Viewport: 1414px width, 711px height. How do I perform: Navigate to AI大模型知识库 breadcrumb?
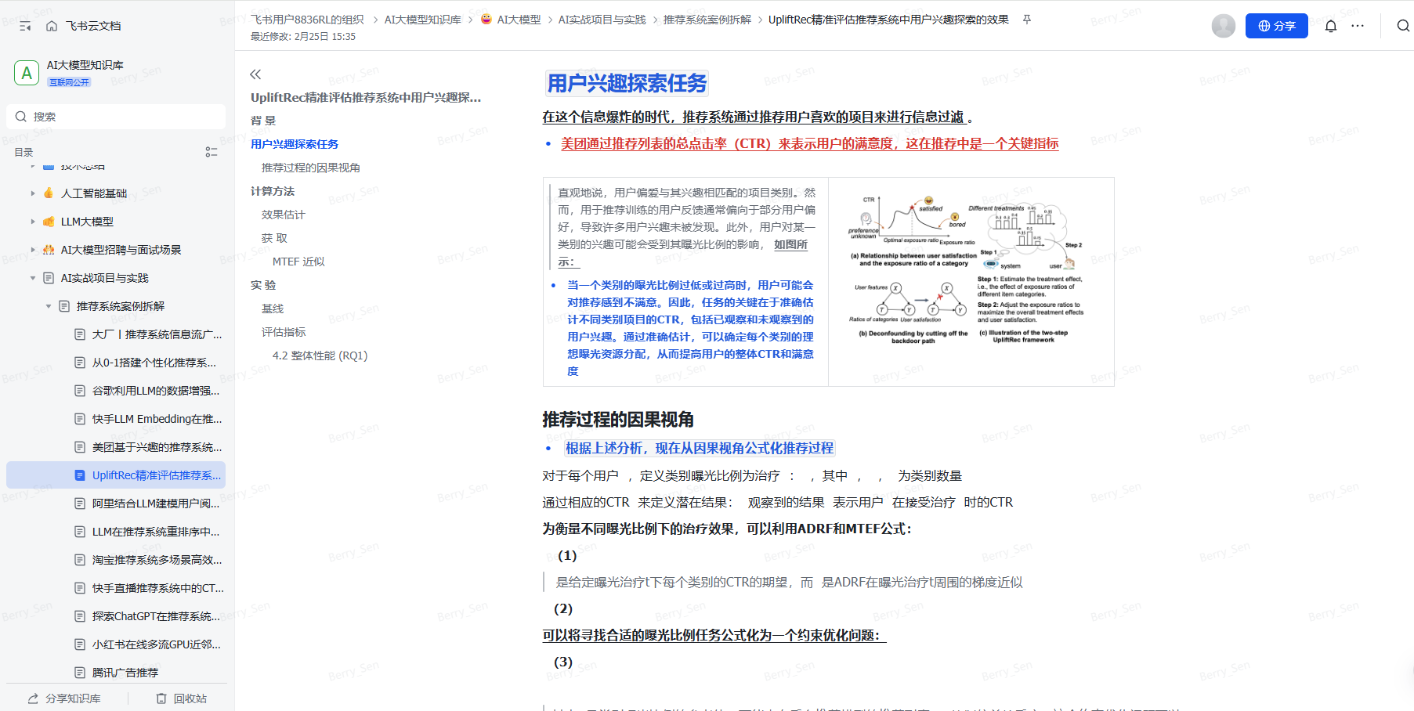[x=422, y=20]
